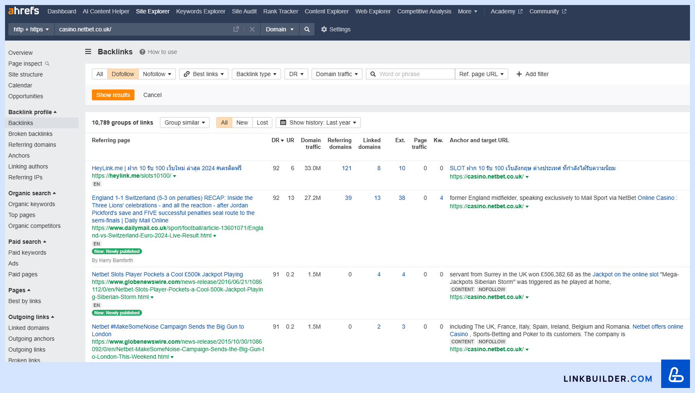
Task: Click the plus icon of Add filter
Action: pyautogui.click(x=519, y=74)
